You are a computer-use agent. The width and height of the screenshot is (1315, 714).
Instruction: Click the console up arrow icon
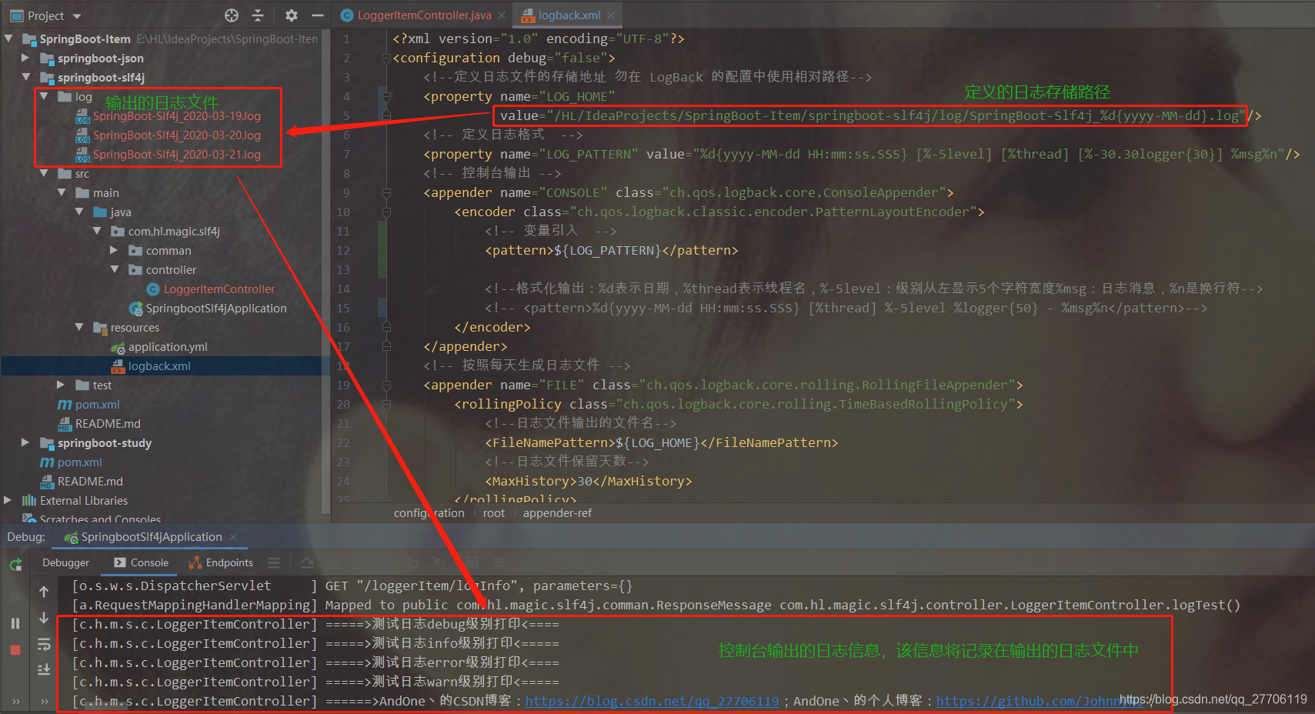[44, 592]
